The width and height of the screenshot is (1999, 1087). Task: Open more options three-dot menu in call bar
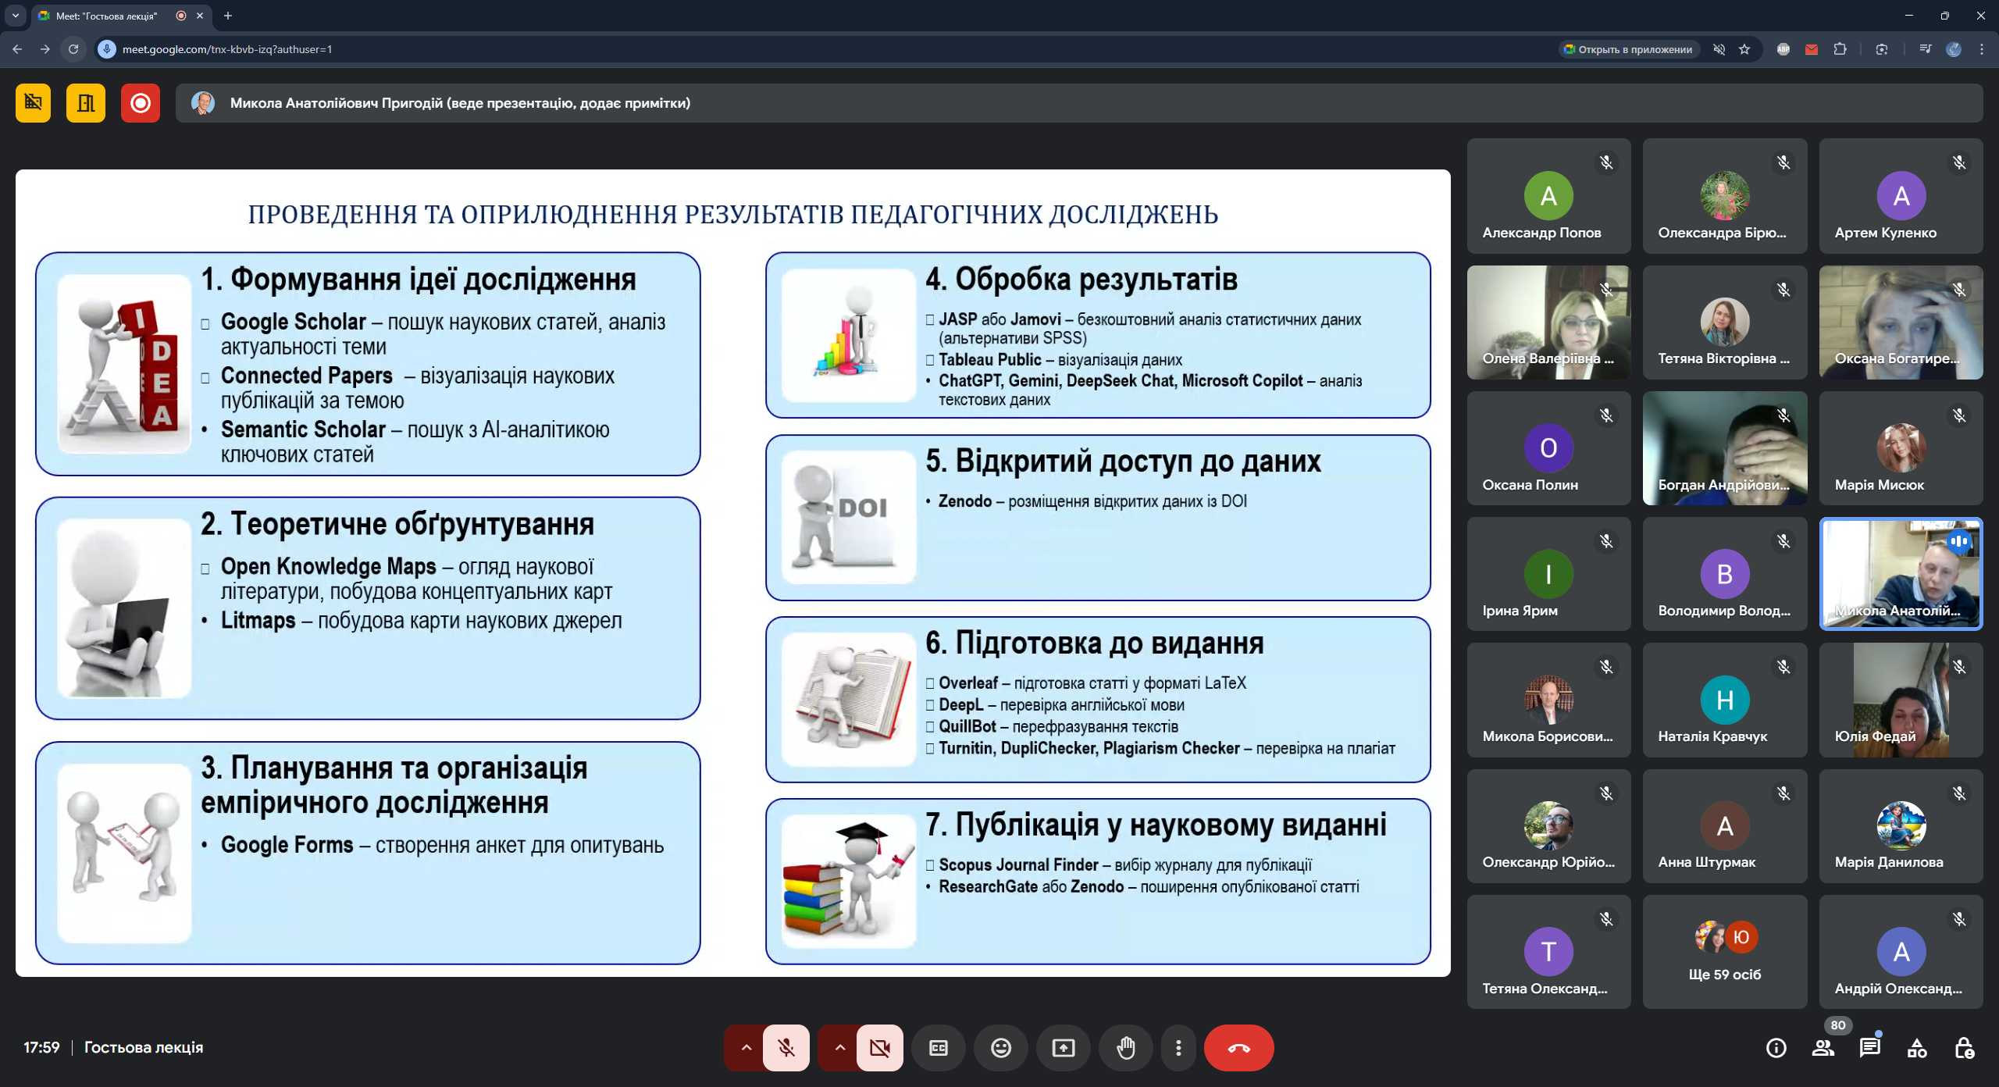coord(1178,1047)
